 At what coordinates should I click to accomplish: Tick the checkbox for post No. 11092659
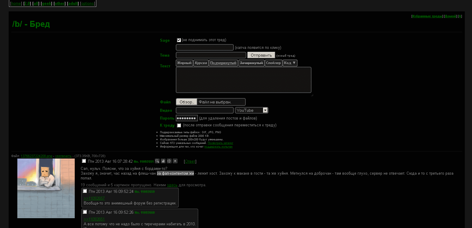click(x=85, y=191)
